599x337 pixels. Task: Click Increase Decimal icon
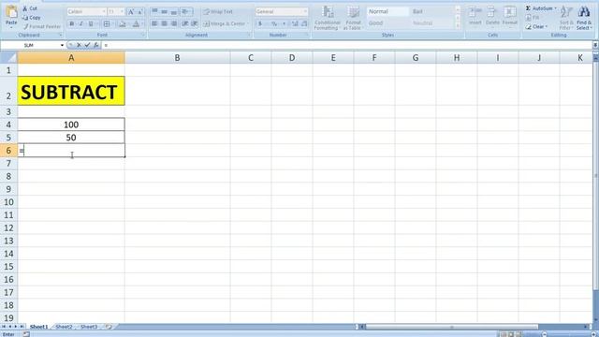(x=295, y=23)
